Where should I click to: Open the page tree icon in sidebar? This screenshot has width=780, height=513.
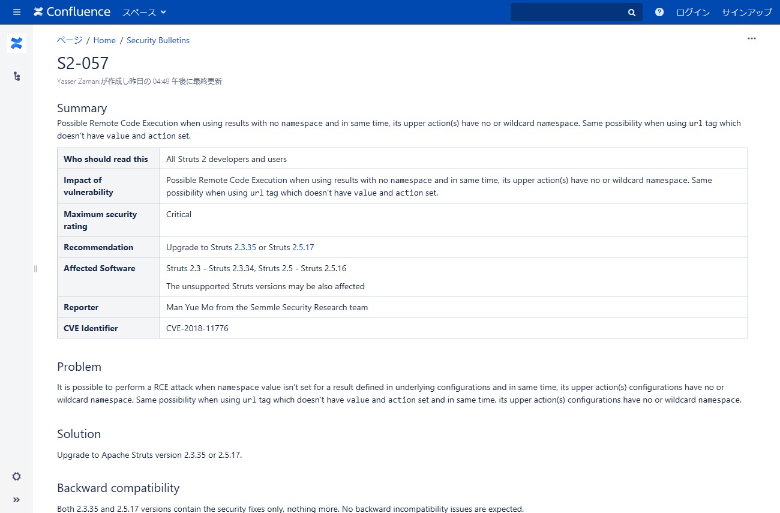pyautogui.click(x=16, y=76)
